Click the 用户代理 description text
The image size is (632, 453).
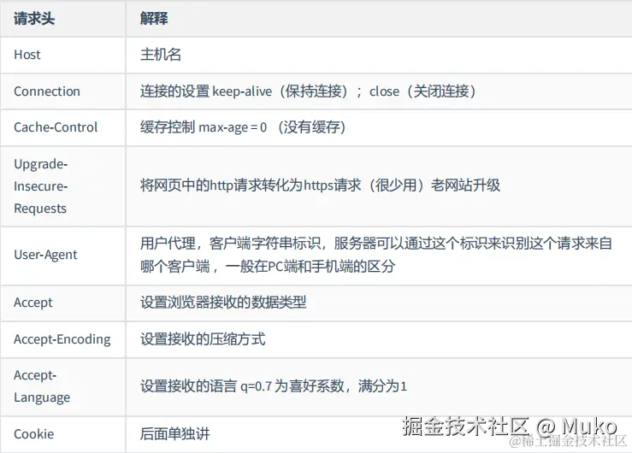(x=376, y=255)
